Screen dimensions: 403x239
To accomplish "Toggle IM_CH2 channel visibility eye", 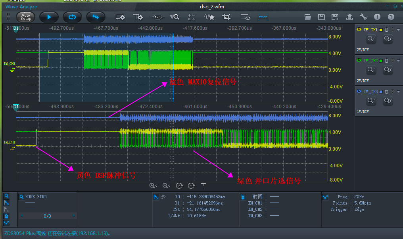I will 359,61.
